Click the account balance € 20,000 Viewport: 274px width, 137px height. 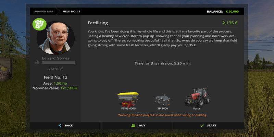(x=232, y=12)
